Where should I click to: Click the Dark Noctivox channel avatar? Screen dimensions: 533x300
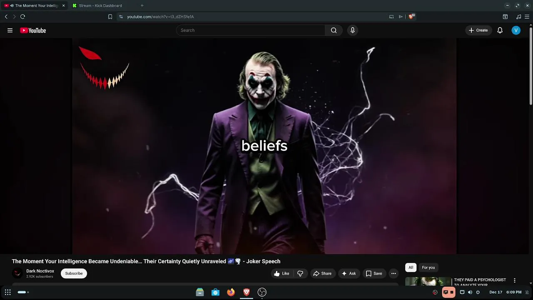[17, 273]
